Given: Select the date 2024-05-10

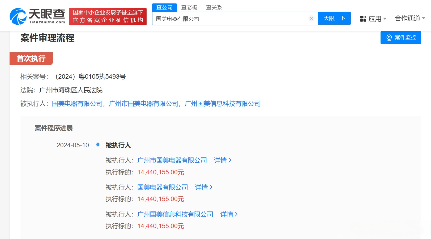Looking at the screenshot, I should pos(73,145).
